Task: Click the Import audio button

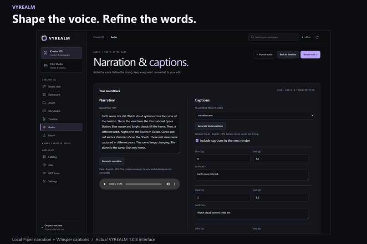Action: click(x=264, y=55)
